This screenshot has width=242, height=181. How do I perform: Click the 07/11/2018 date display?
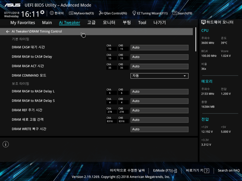[x=12, y=13]
